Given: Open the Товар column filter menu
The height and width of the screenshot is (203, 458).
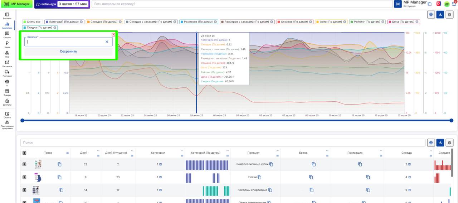Looking at the screenshot, I should coord(67,153).
